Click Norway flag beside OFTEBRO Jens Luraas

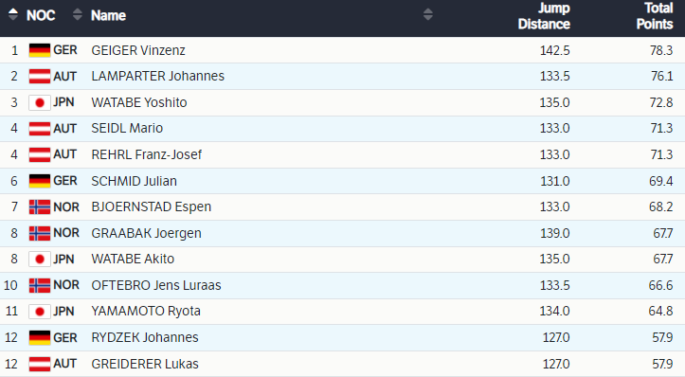tap(39, 285)
